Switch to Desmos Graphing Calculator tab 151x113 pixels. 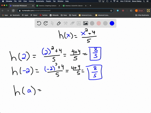[48, 6]
